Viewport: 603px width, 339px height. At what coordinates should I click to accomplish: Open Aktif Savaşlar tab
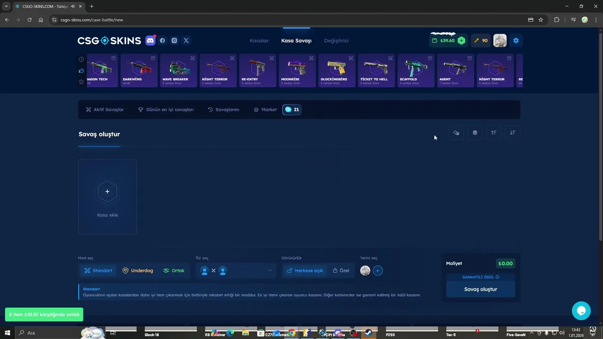[105, 110]
